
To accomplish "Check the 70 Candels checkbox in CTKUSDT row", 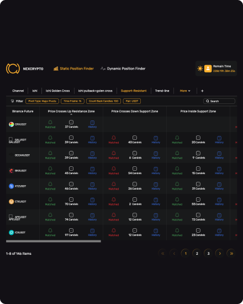I will (71, 200).
